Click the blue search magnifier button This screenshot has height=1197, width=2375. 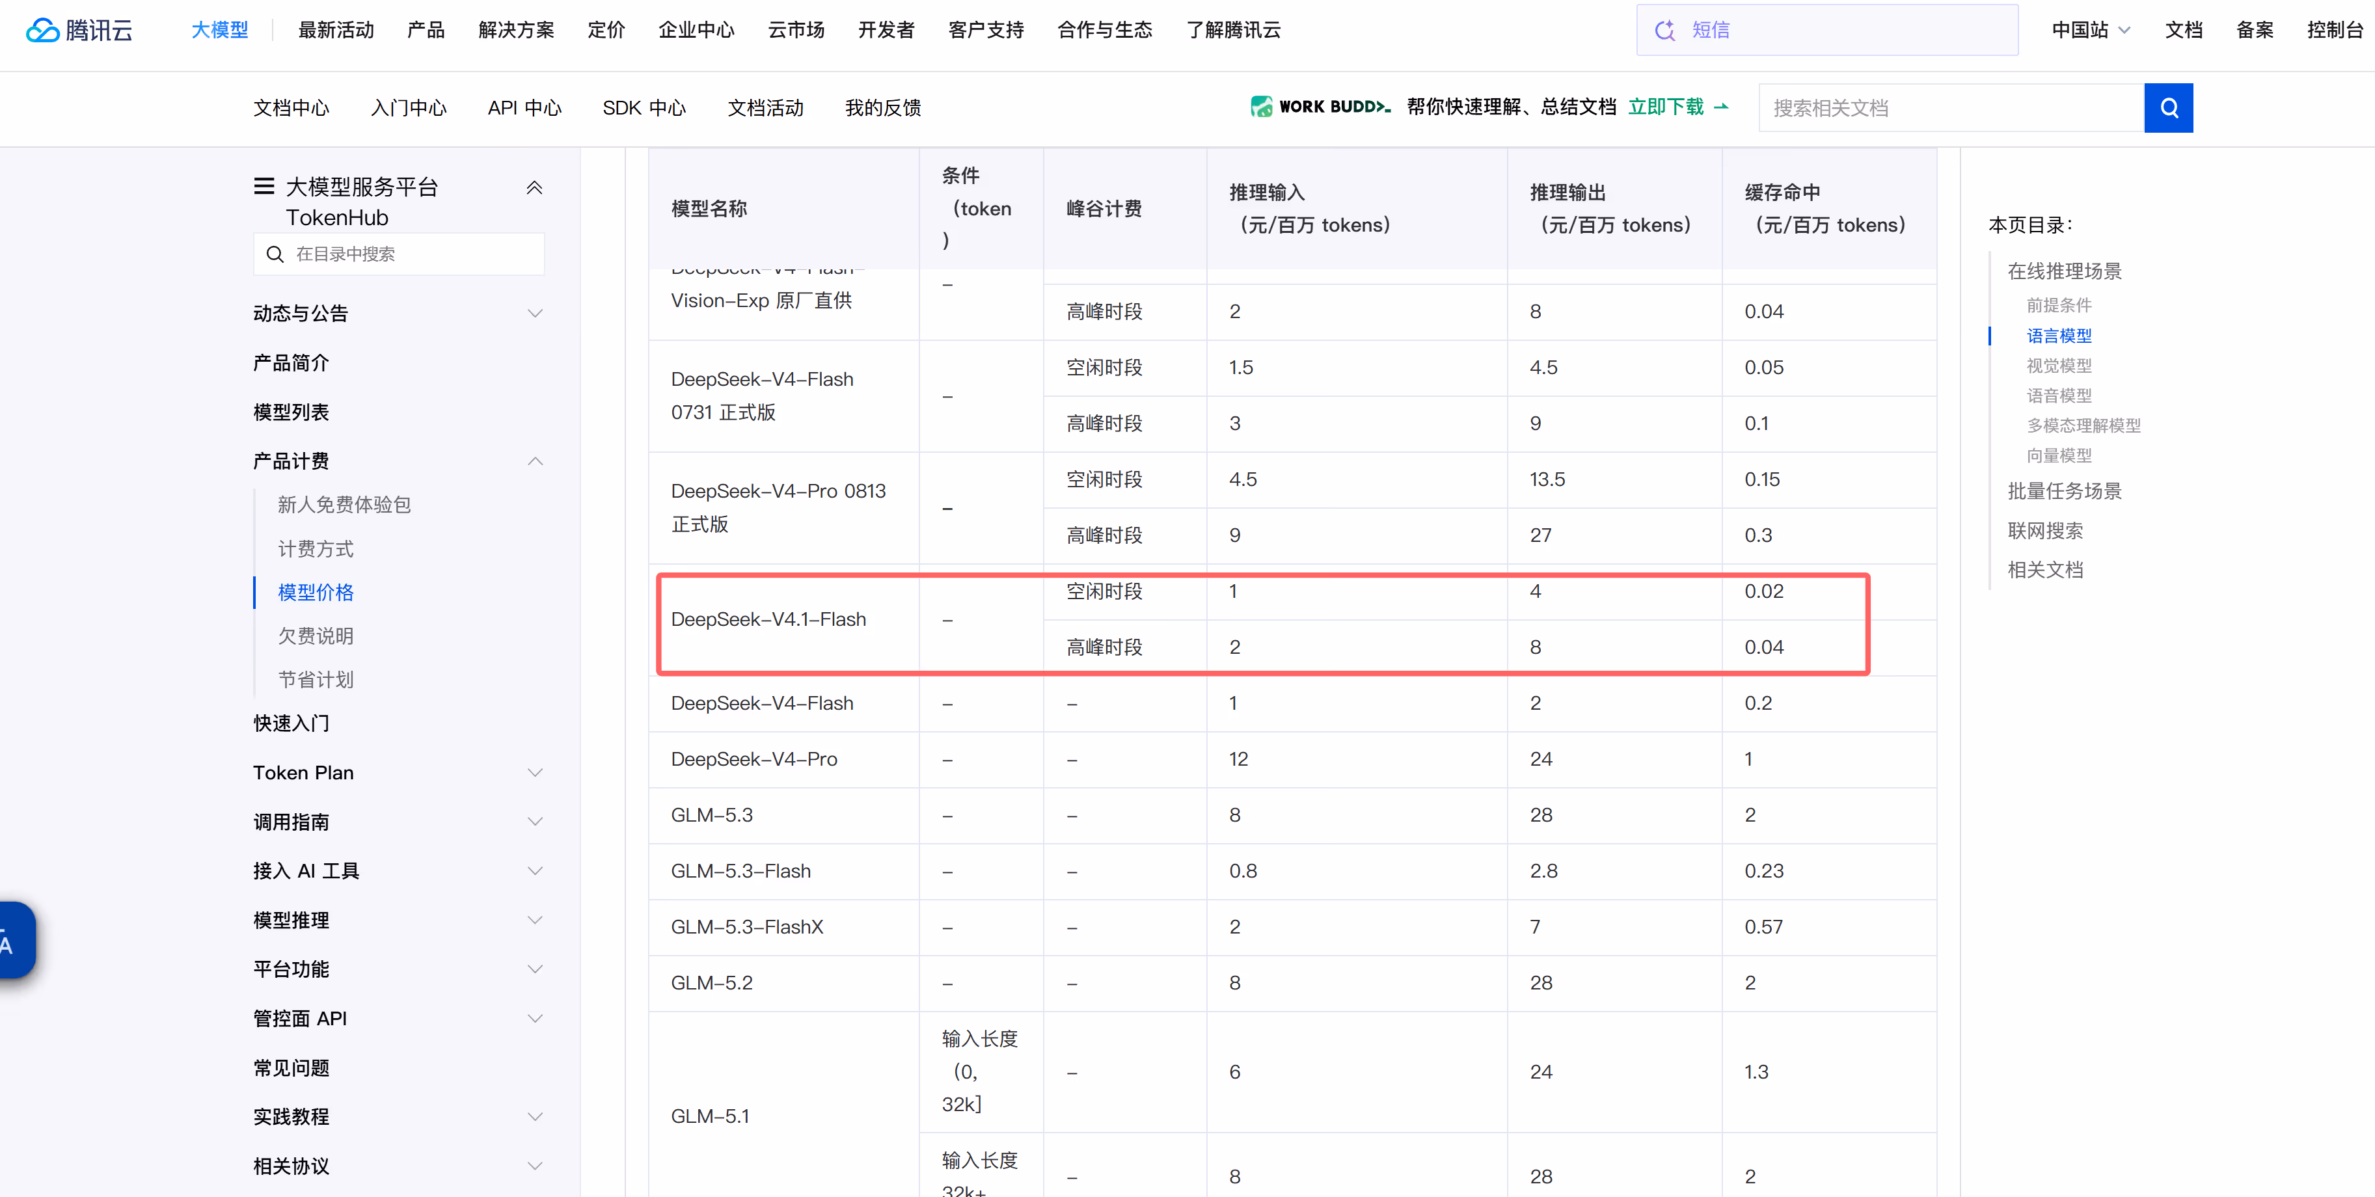click(x=2169, y=108)
